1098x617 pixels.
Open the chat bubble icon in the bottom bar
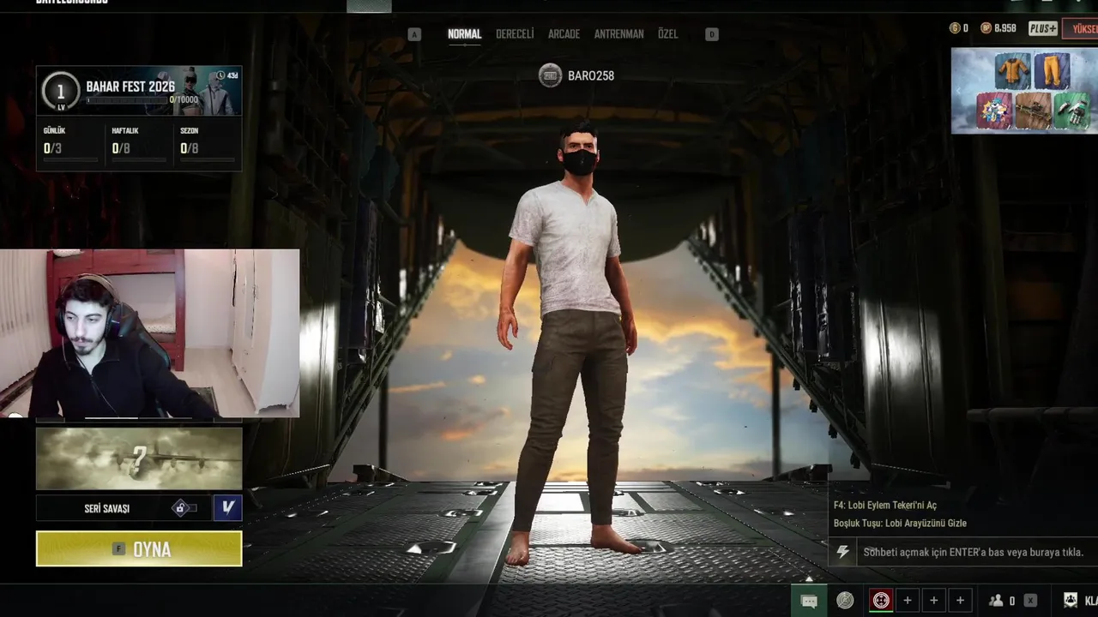tap(809, 601)
